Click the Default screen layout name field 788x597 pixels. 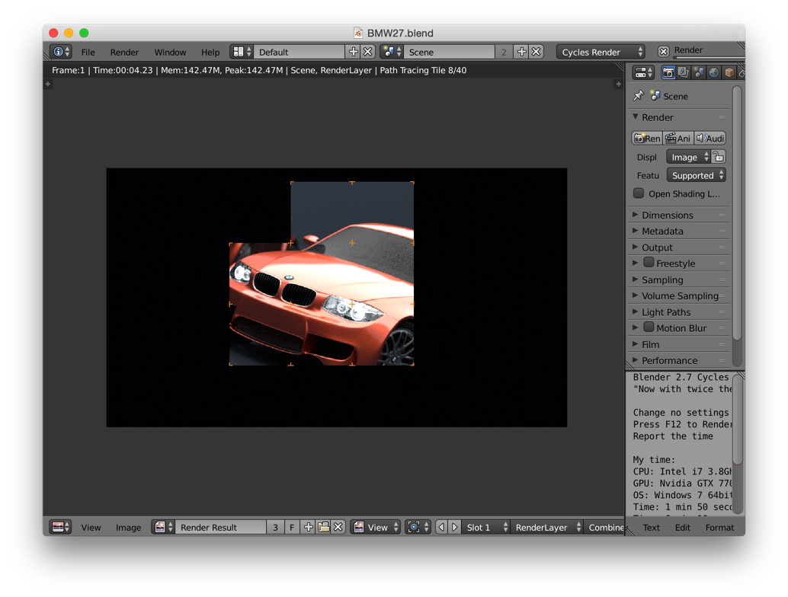pos(300,52)
